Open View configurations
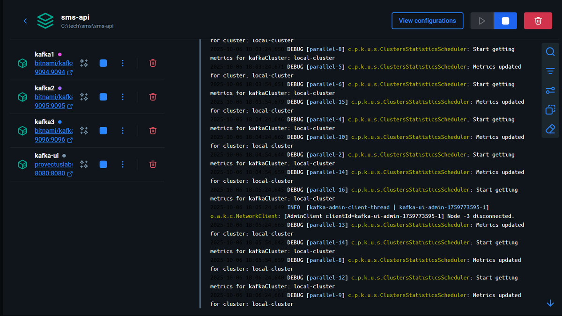 point(427,21)
